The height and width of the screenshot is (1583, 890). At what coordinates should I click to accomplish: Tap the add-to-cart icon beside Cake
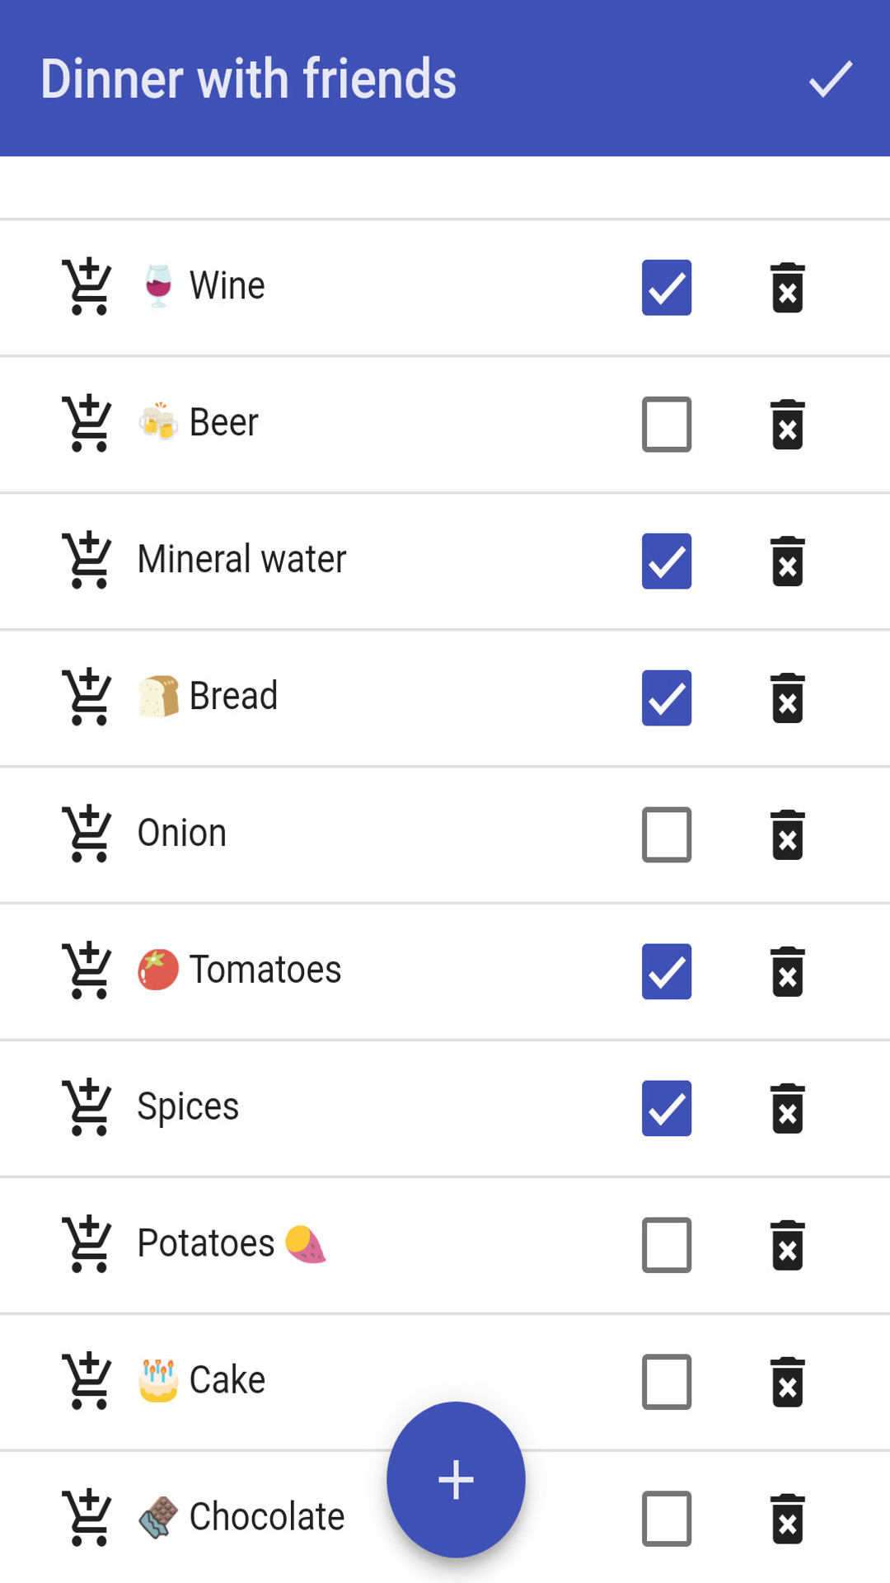[x=87, y=1382]
